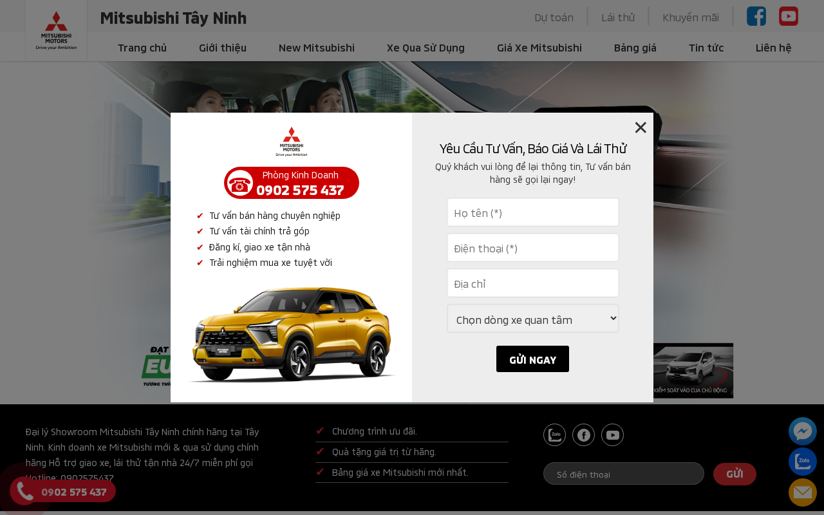Click the Khuyến mãi link
This screenshot has height=515, width=824.
(x=691, y=17)
